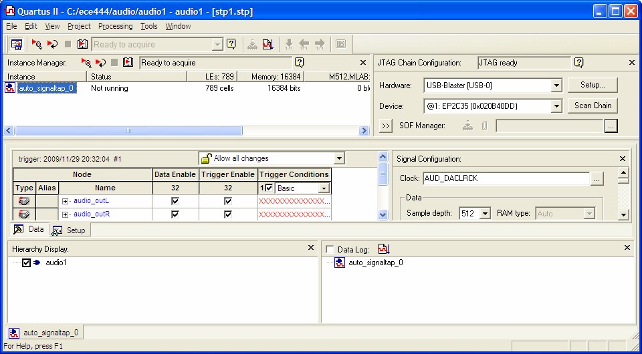Click the Scan Chain button
The width and height of the screenshot is (642, 354).
pos(593,106)
